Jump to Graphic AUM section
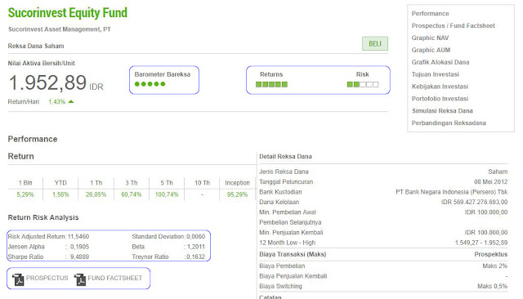This screenshot has height=299, width=523. click(x=431, y=50)
